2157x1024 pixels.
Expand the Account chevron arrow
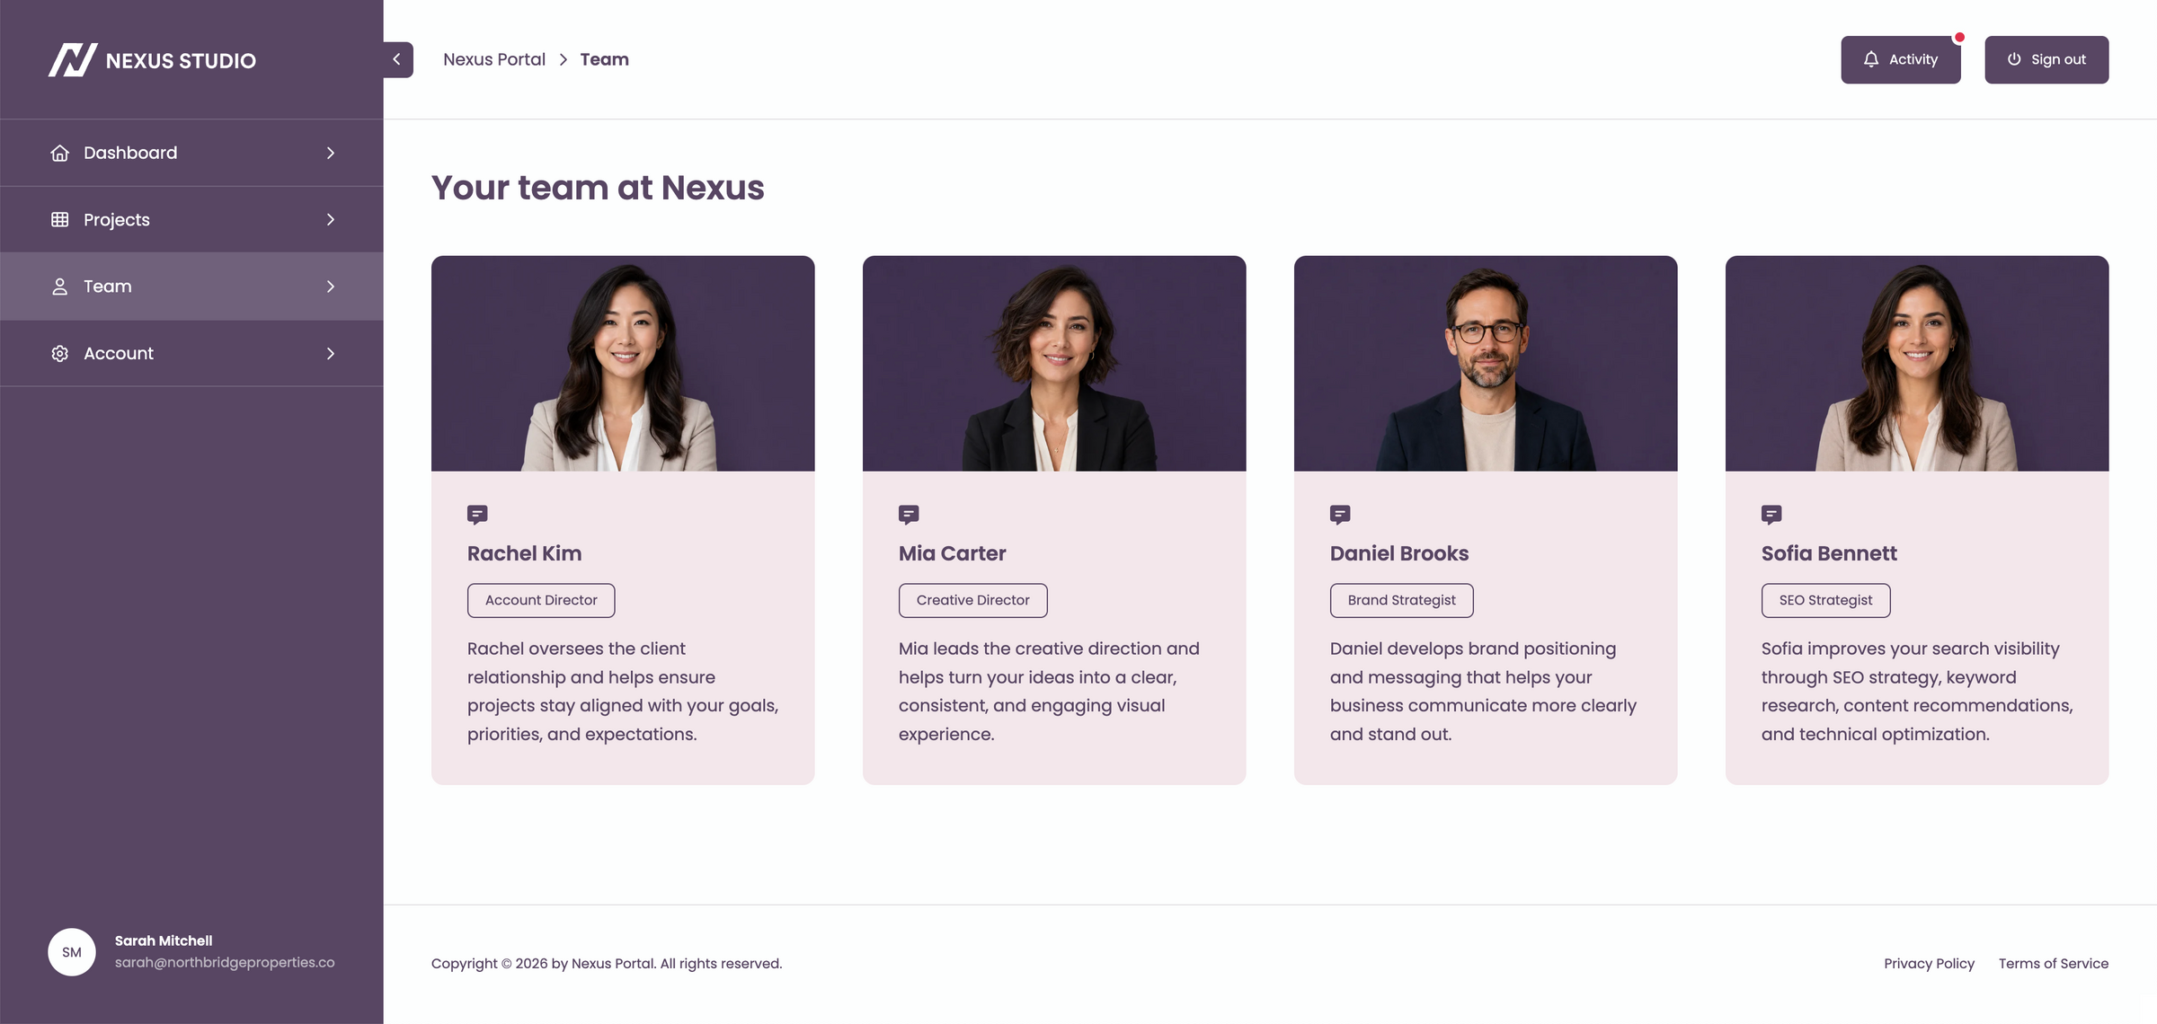pyautogui.click(x=331, y=353)
